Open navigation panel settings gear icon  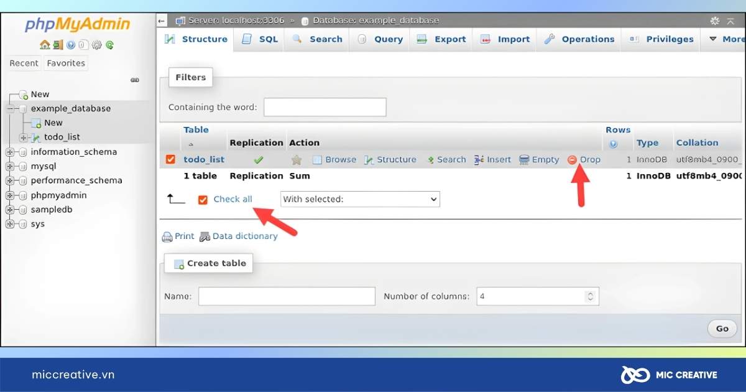coord(96,45)
